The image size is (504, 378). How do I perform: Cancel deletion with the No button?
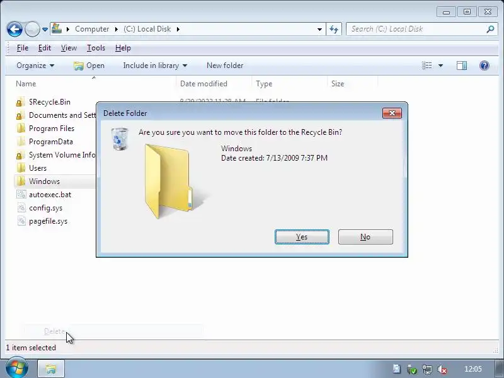(x=365, y=237)
